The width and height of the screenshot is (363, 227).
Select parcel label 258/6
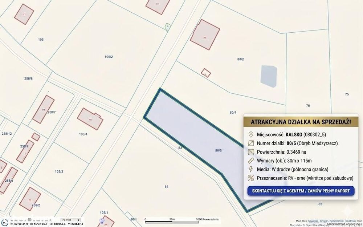[x=9, y=181]
